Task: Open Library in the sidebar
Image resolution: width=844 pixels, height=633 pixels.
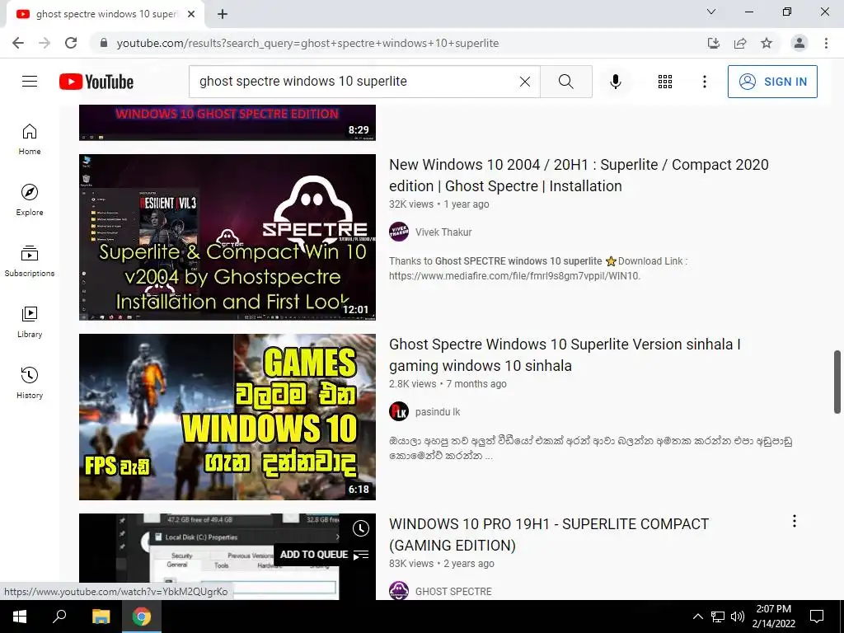Action: tap(30, 322)
